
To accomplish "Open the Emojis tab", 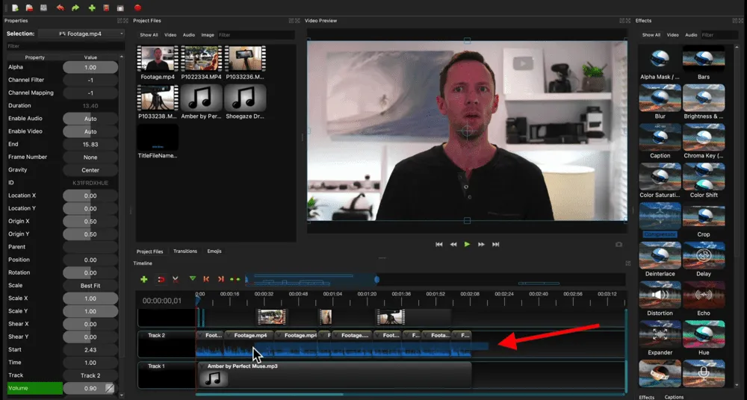I will (x=214, y=251).
